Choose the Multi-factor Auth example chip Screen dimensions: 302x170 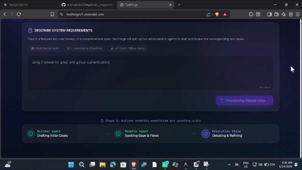point(45,48)
